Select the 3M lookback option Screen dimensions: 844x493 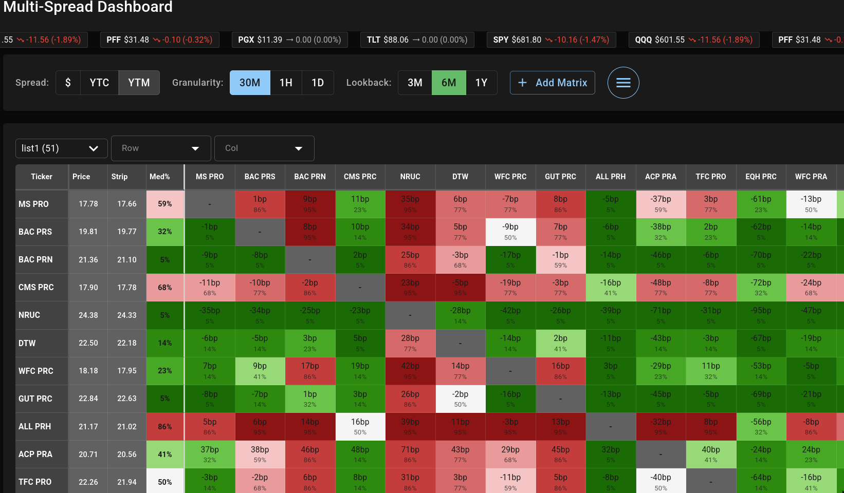click(x=414, y=83)
